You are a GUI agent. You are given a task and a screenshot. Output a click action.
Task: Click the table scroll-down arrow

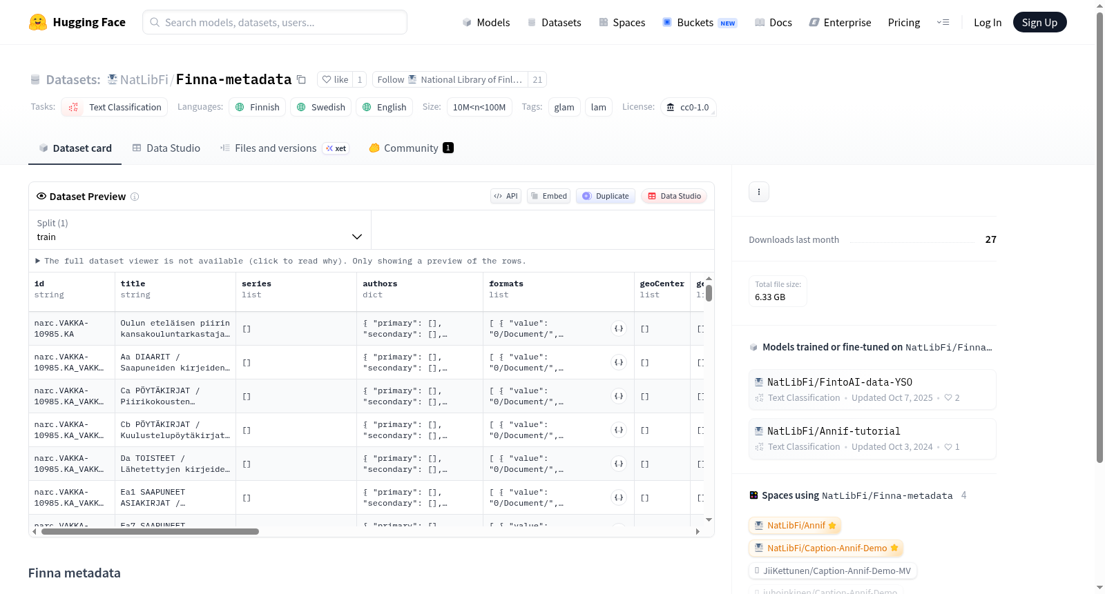click(709, 519)
